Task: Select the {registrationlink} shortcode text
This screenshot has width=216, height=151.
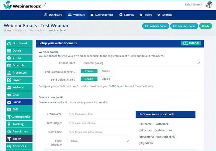Action: (x=165, y=137)
